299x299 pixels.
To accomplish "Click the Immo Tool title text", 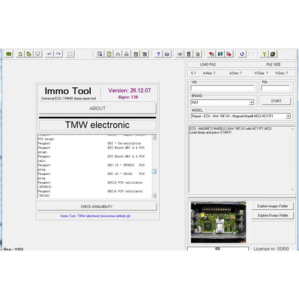I will pyautogui.click(x=68, y=91).
